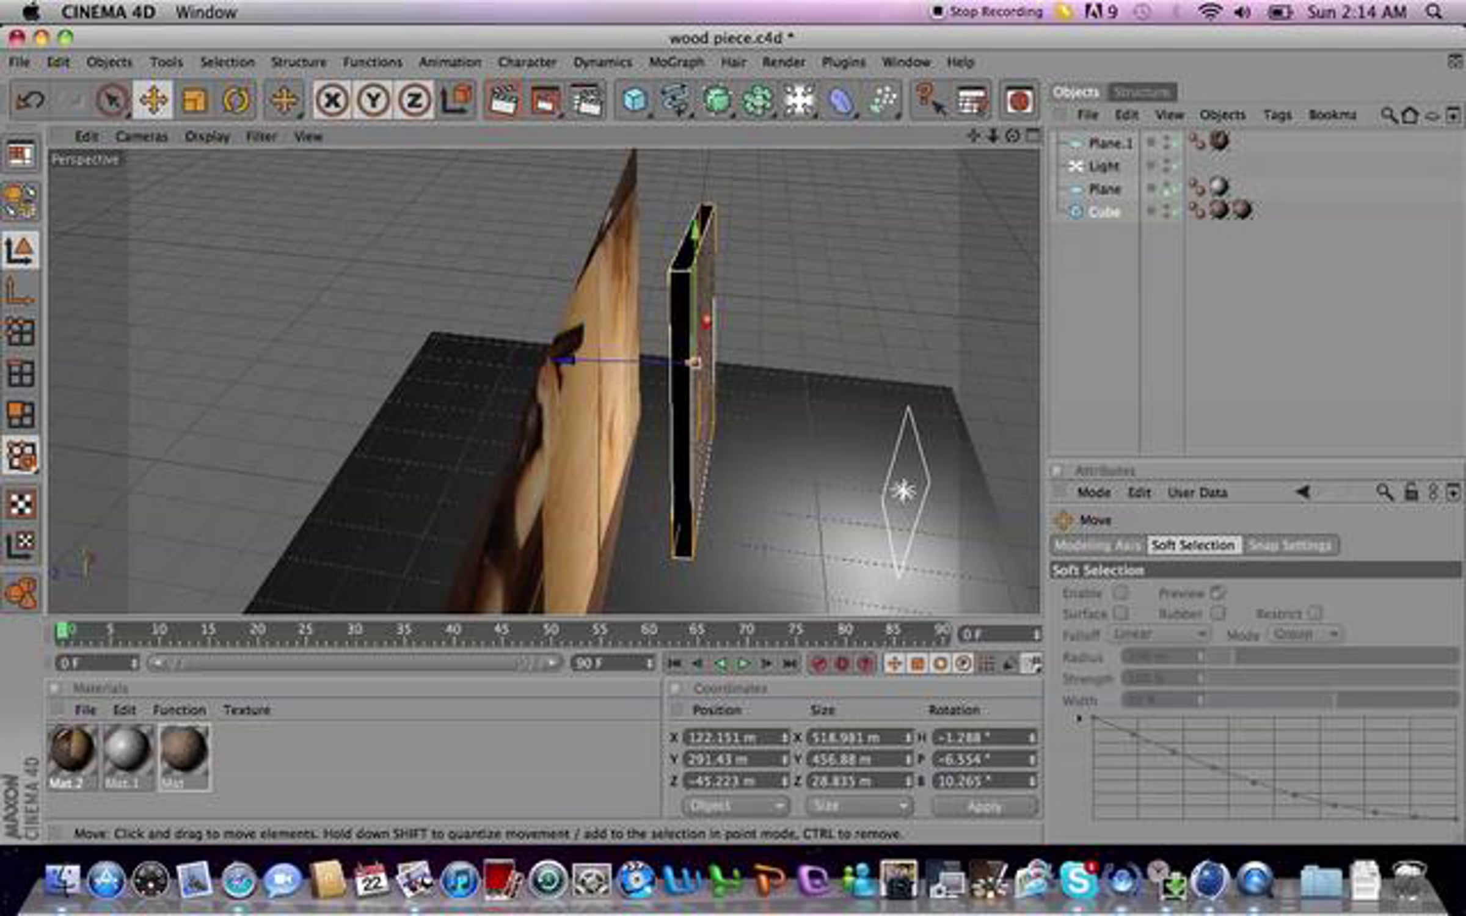
Task: Click the Apply button in Coordinates
Action: (x=984, y=807)
